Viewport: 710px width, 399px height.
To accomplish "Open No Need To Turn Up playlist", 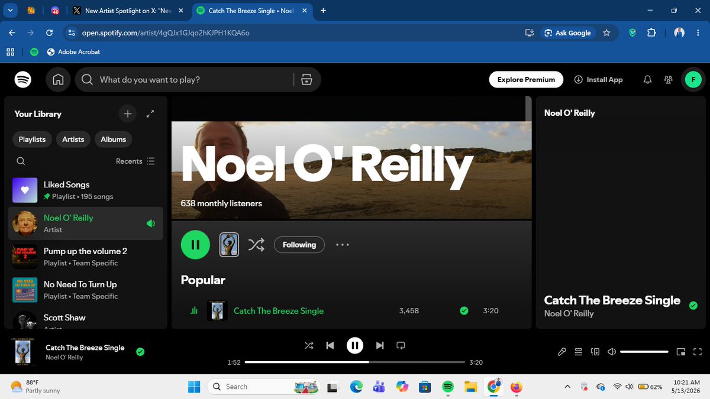I will click(86, 290).
